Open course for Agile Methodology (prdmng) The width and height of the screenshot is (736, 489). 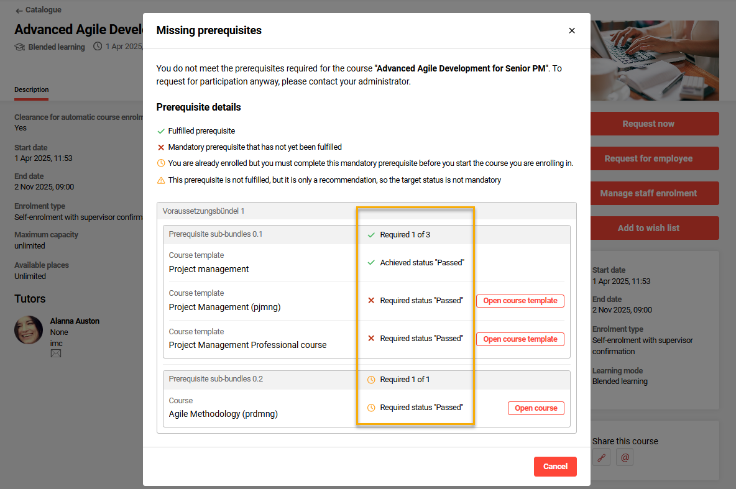[x=536, y=408]
